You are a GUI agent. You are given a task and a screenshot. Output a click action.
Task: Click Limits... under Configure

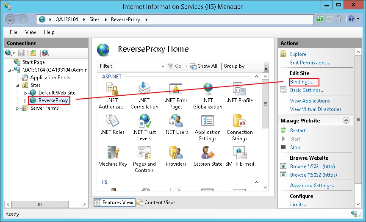pyautogui.click(x=299, y=205)
